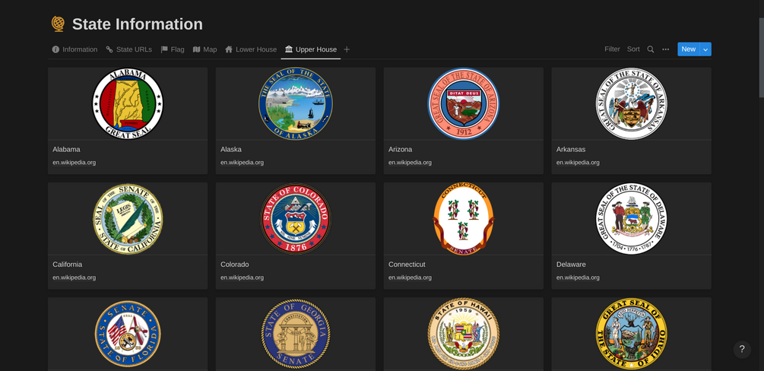Open the Hawaii seal thumbnail
764x371 pixels.
(x=464, y=334)
